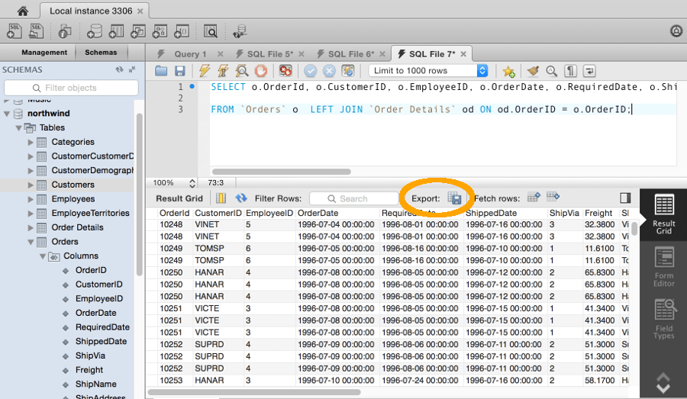The image size is (687, 399).
Task: Select the Query 1 tab
Action: [190, 54]
